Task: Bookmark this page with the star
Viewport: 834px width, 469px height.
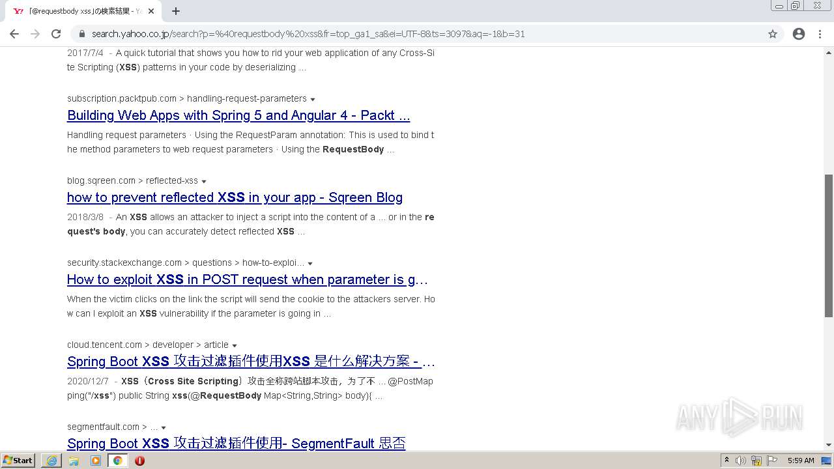Action: point(773,34)
